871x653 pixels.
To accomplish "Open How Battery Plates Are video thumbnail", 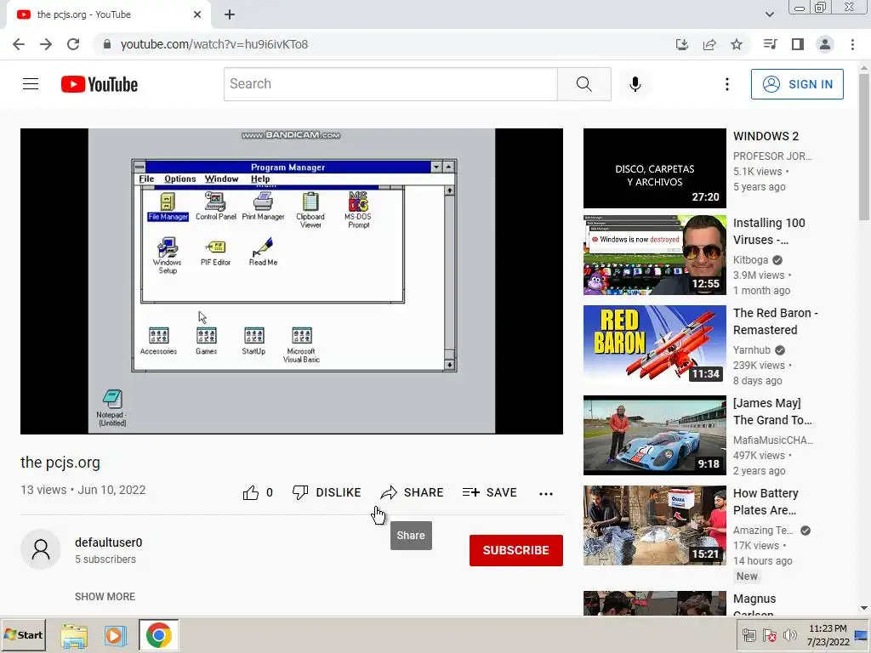I will [654, 525].
